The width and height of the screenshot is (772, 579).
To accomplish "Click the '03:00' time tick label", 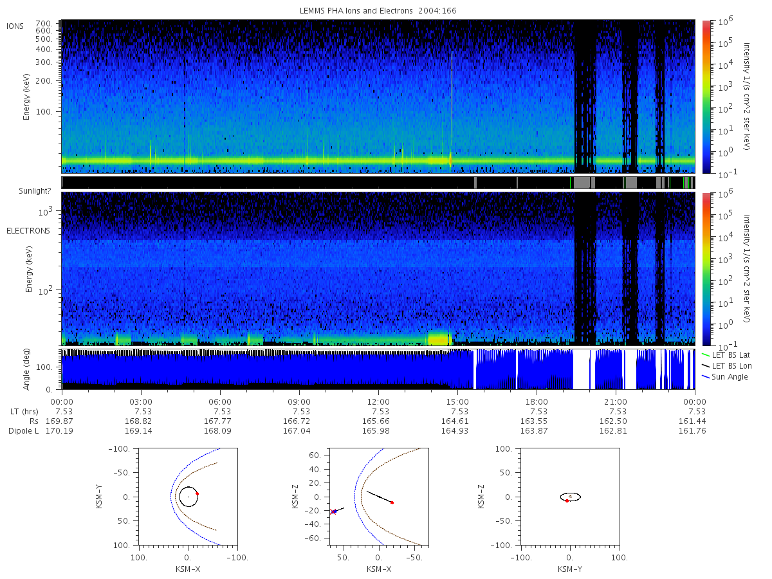I will pos(141,401).
